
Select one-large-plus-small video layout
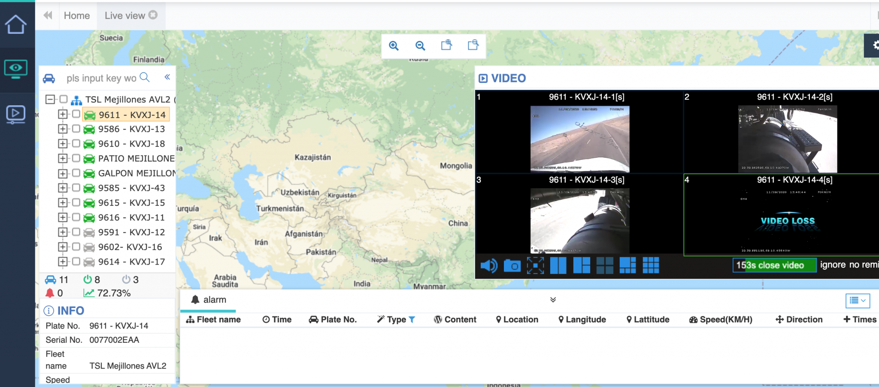pyautogui.click(x=582, y=265)
